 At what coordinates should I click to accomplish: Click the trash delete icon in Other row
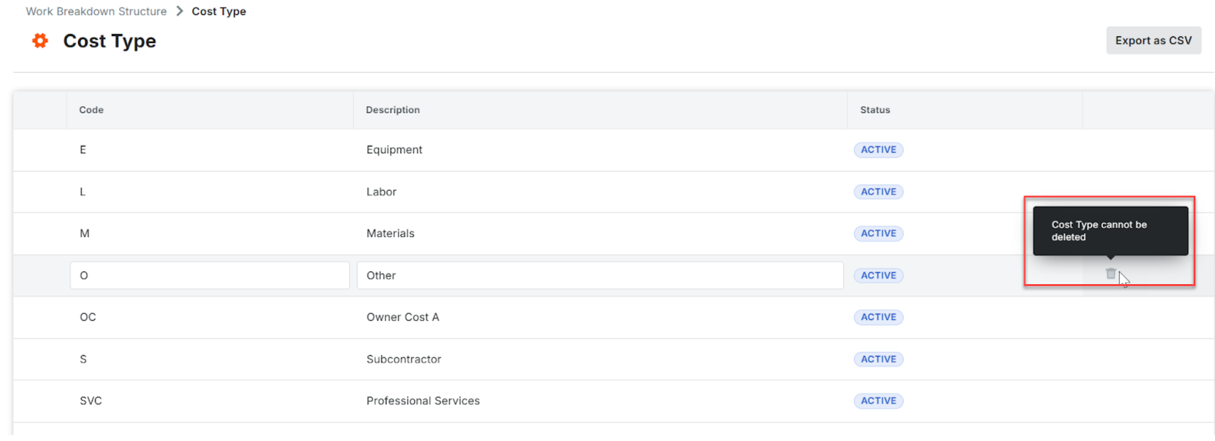pyautogui.click(x=1110, y=274)
